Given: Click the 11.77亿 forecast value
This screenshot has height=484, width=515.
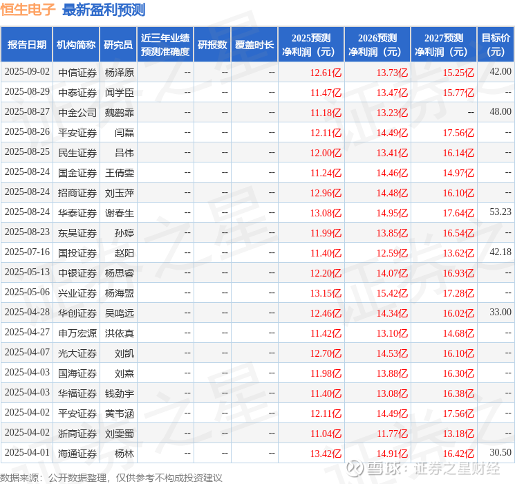Looking at the screenshot, I should point(392,434).
